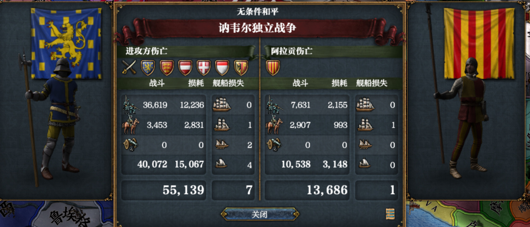Click Aragon light ship icon showing 1
This screenshot has height=227, width=530.
pos(365,125)
